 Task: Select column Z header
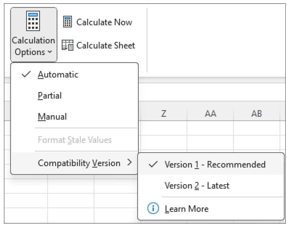pyautogui.click(x=163, y=114)
